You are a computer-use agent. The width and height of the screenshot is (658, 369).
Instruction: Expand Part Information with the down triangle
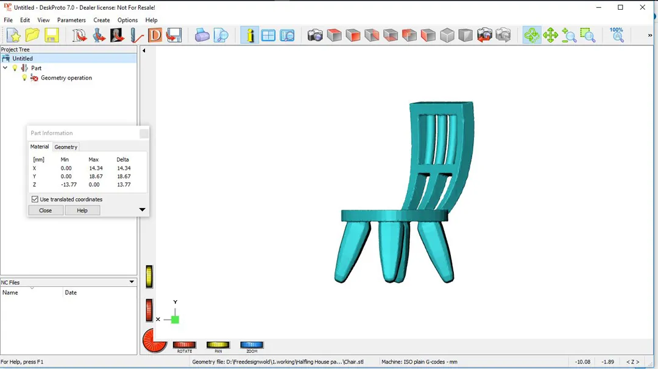pos(142,209)
